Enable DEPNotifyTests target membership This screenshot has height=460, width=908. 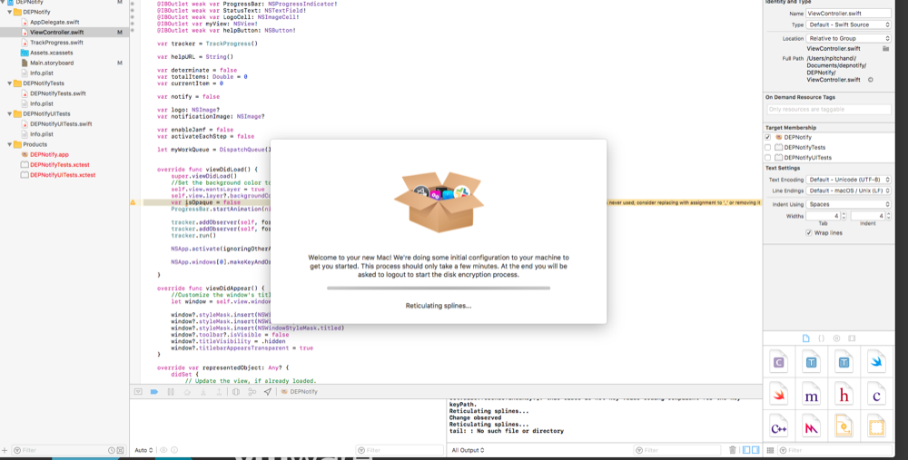click(768, 147)
